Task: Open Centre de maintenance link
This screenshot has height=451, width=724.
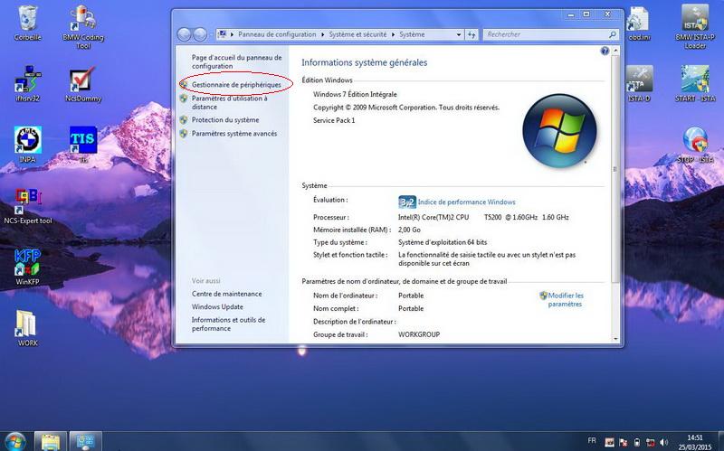Action: point(227,294)
